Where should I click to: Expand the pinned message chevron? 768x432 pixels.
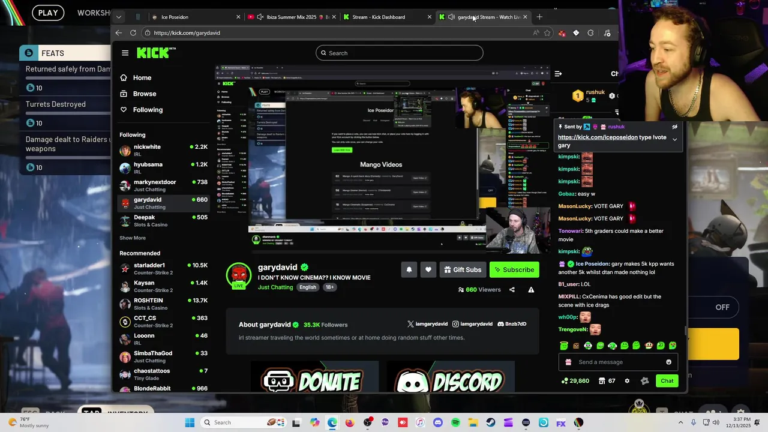tap(674, 140)
